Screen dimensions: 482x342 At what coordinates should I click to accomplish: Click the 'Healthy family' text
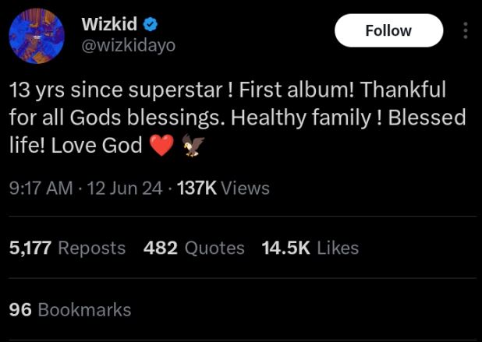tap(314, 118)
